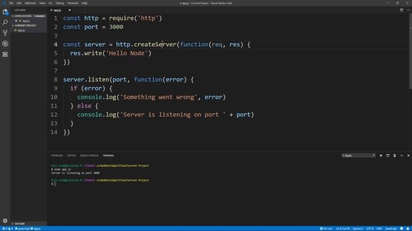Click errors and warnings count in status bar
This screenshot has width=412, height=231.
(x=7, y=228)
